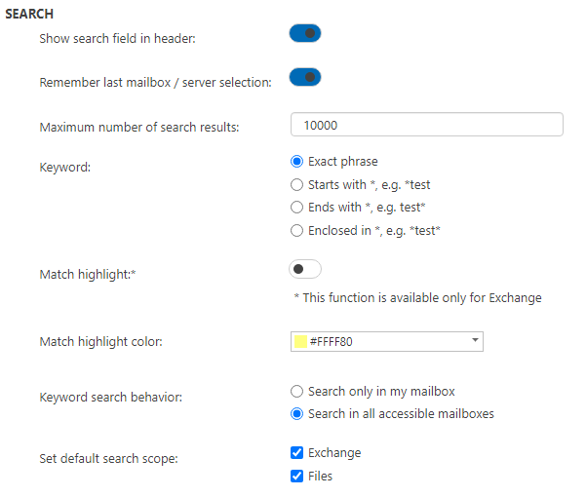This screenshot has height=497, width=586.
Task: Click the 'Set default search scope:' label
Action: click(x=108, y=459)
